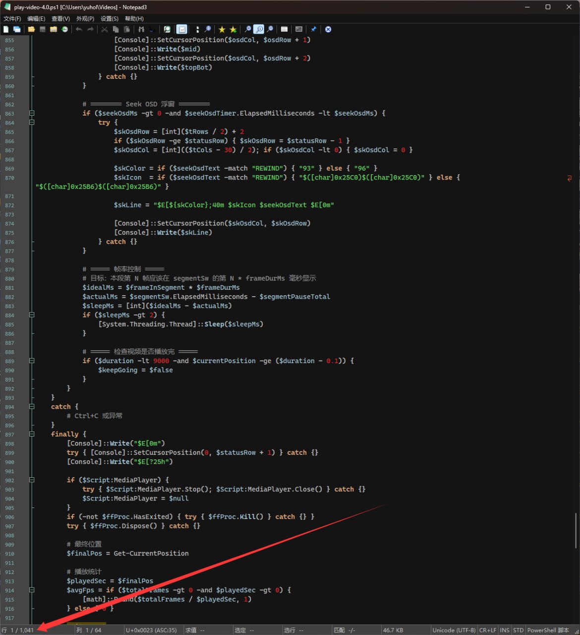Toggle the STD indicator in status bar

tap(518, 630)
